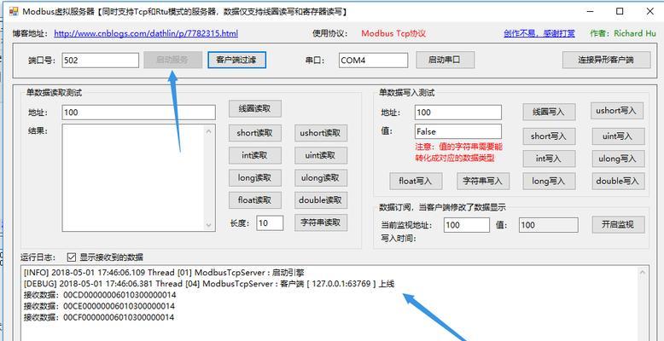
Task: Click the 串口 field containing COM4
Action: [x=373, y=60]
